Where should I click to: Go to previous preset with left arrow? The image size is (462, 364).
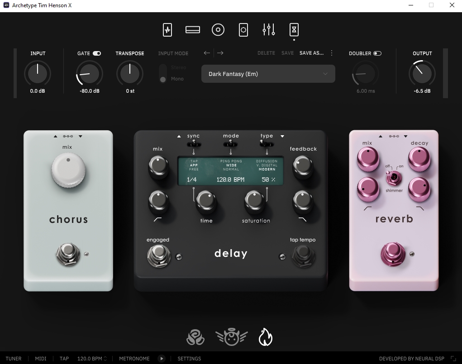(x=207, y=53)
